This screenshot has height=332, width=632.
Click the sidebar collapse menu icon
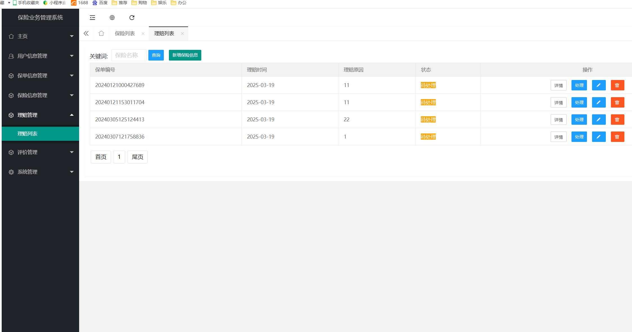click(92, 18)
